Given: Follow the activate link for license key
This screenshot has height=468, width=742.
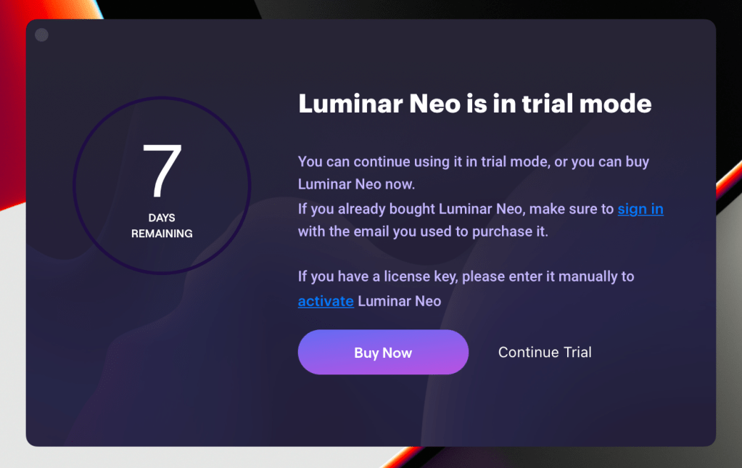Looking at the screenshot, I should (326, 301).
